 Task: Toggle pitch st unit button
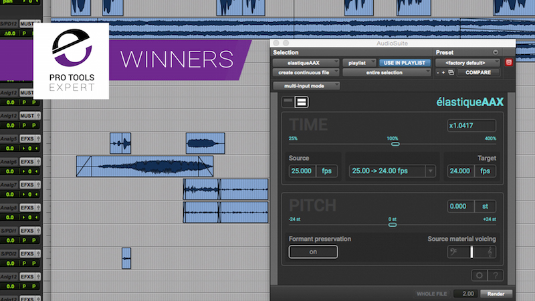(x=485, y=206)
